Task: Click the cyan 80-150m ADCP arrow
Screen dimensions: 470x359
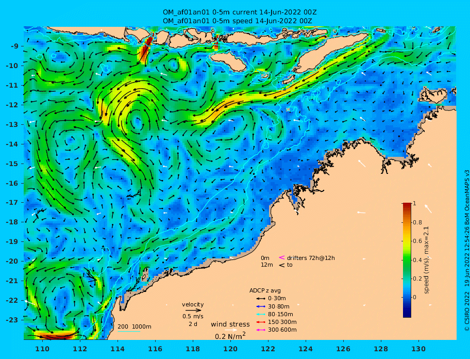Action: (260, 314)
